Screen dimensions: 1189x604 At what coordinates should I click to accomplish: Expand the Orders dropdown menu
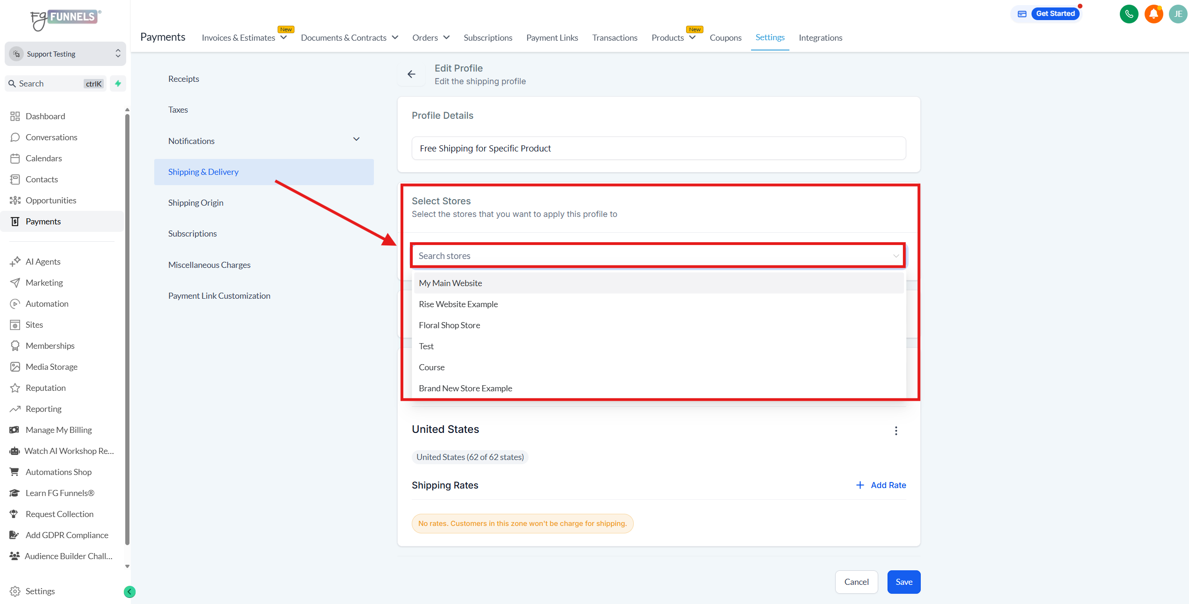[430, 37]
